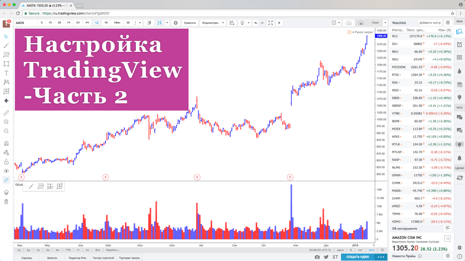Image resolution: width=465 pixels, height=261 pixels.
Task: Open the Watchlist list menu icon
Action: (x=448, y=22)
